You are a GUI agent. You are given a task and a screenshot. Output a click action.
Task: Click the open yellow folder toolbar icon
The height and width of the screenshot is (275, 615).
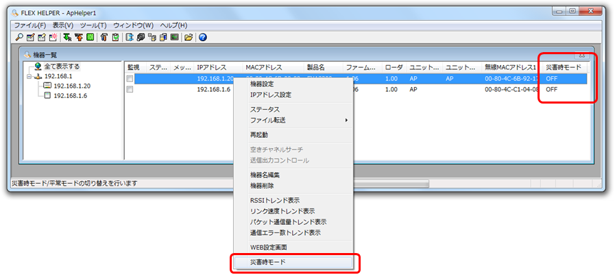click(189, 38)
